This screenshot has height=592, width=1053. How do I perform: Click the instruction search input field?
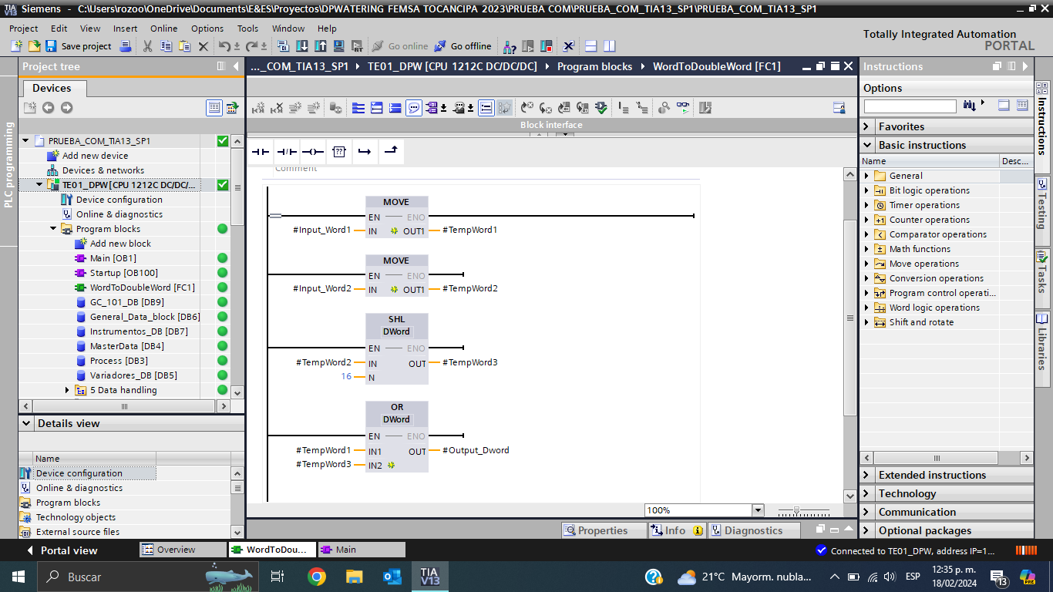pyautogui.click(x=910, y=106)
